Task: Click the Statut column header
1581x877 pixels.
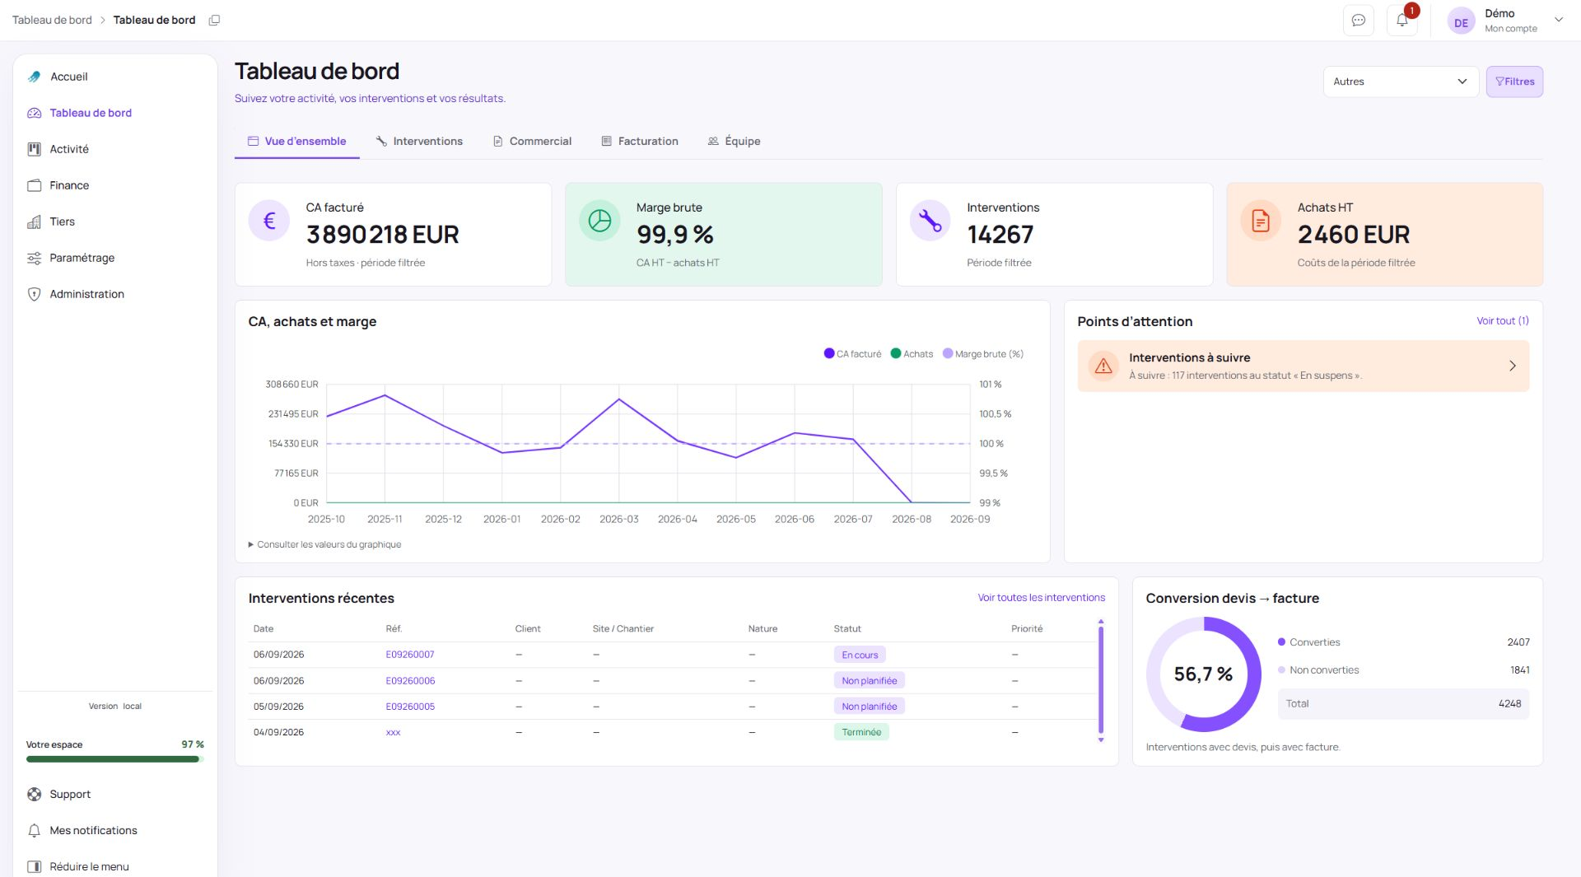Action: click(x=847, y=629)
